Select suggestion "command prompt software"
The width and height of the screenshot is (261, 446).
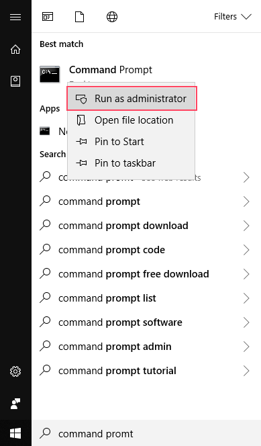pos(120,322)
